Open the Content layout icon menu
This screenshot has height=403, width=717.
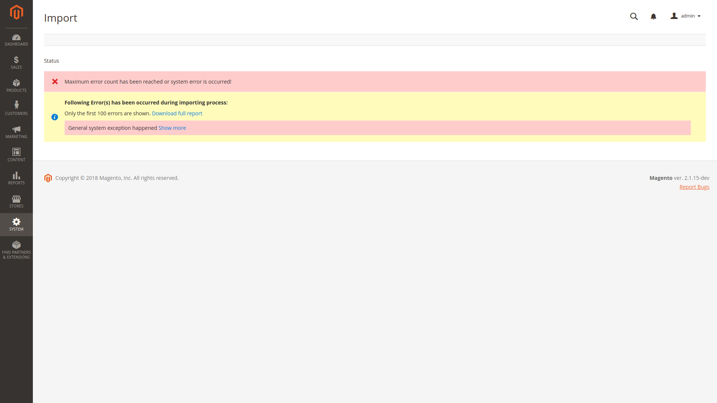pos(16,154)
